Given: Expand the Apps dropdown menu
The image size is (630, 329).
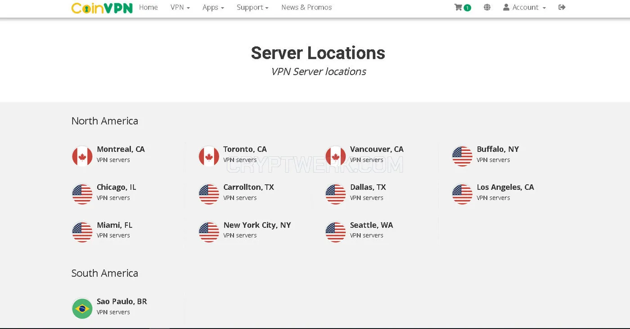Looking at the screenshot, I should pyautogui.click(x=213, y=7).
